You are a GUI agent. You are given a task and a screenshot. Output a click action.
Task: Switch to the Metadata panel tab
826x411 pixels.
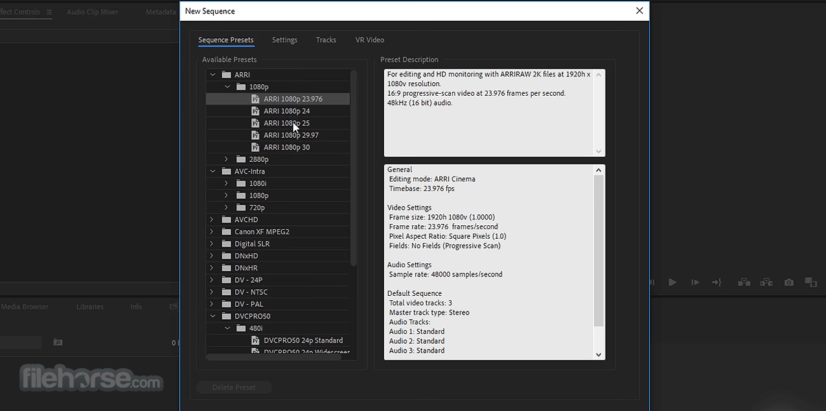click(x=161, y=12)
